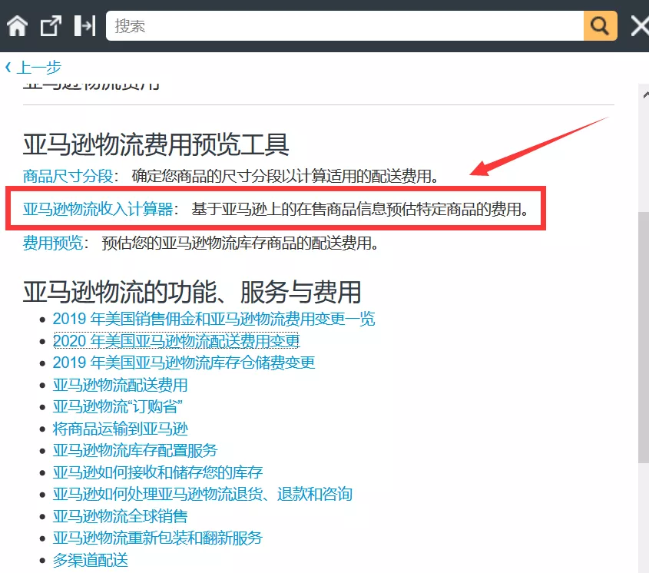649x573 pixels.
Task: Close the help panel with X
Action: click(639, 26)
